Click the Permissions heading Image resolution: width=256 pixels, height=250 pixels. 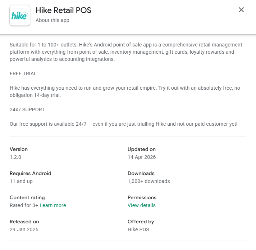point(142,197)
